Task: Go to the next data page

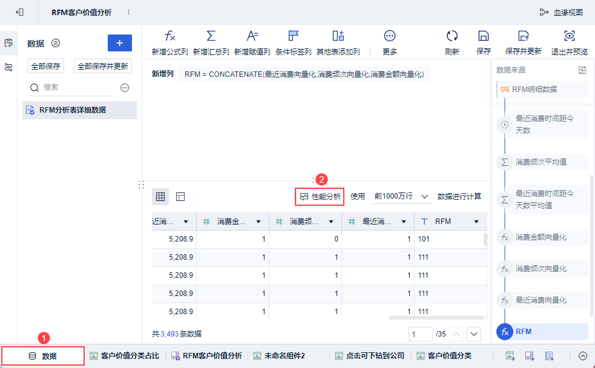Action: point(474,334)
